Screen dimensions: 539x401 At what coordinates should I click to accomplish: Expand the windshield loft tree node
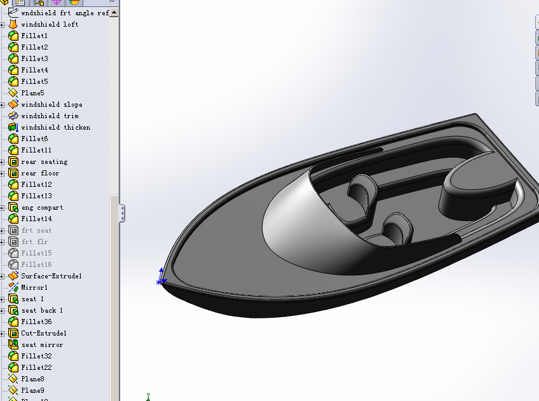(x=2, y=25)
